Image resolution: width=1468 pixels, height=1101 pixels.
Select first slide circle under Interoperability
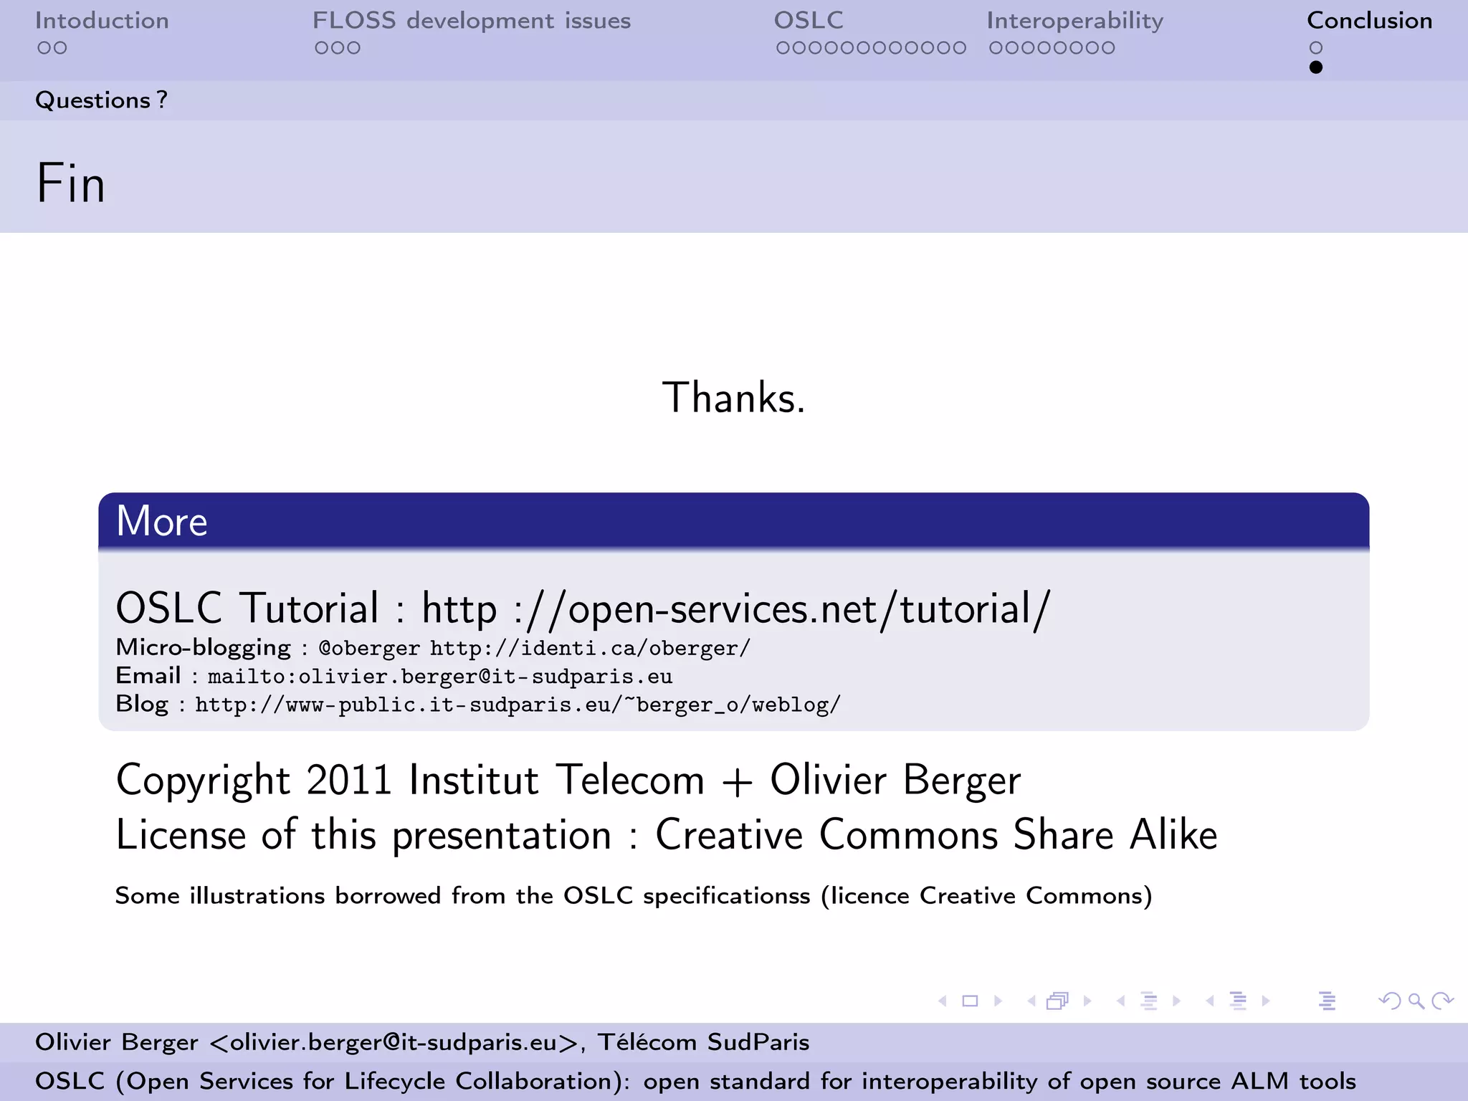[996, 48]
